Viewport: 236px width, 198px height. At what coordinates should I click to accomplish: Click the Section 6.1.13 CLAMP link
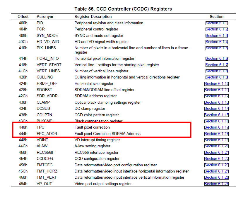point(216,103)
